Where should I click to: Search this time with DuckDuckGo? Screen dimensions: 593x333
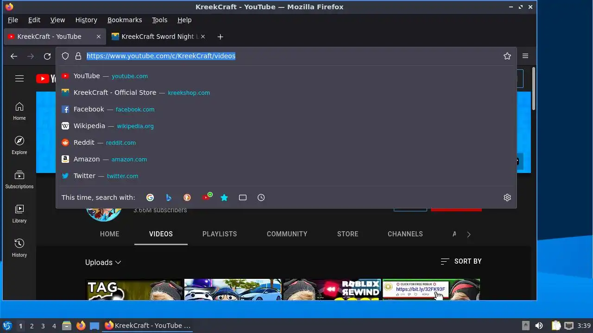click(187, 197)
